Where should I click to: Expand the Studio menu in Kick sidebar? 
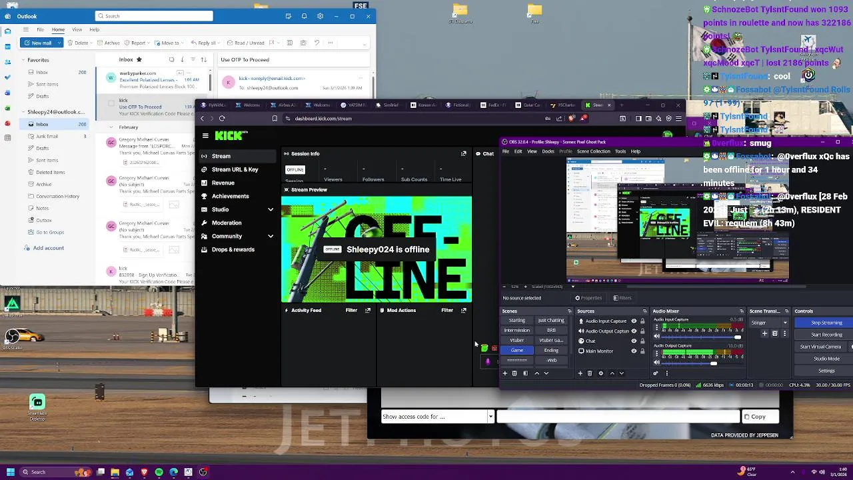click(x=271, y=209)
